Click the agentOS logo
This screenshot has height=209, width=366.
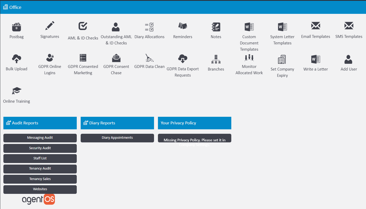(x=38, y=199)
